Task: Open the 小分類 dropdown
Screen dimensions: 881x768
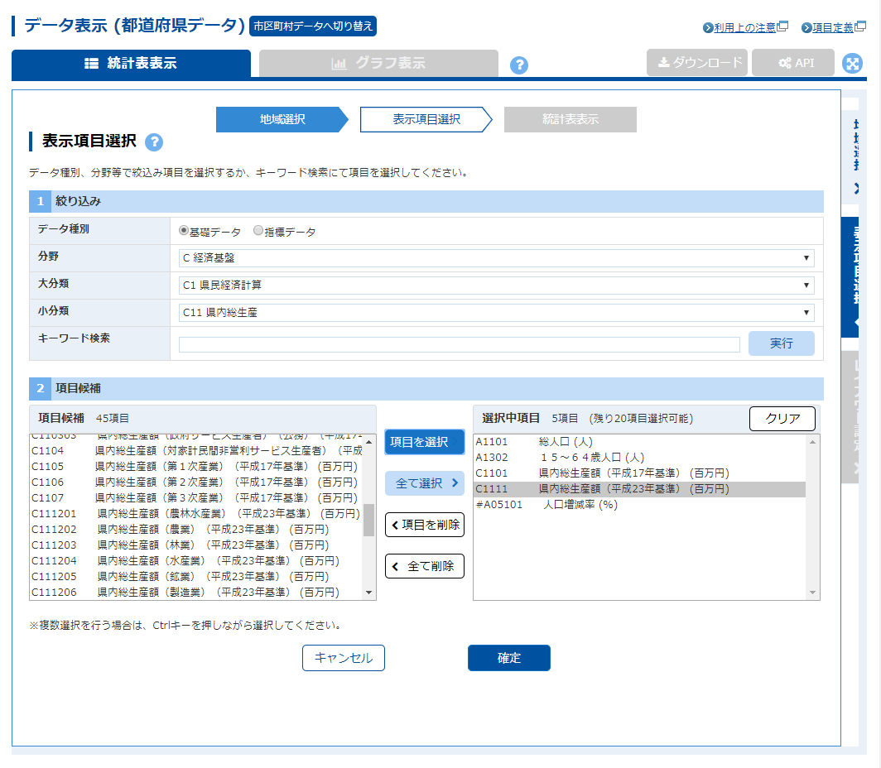Action: (496, 313)
